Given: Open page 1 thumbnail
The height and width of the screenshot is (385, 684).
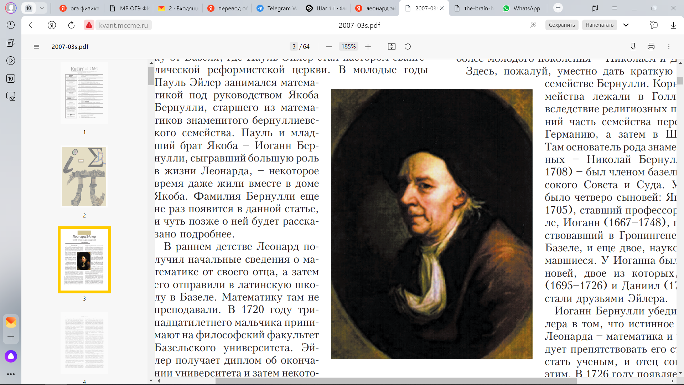Looking at the screenshot, I should coord(84,93).
